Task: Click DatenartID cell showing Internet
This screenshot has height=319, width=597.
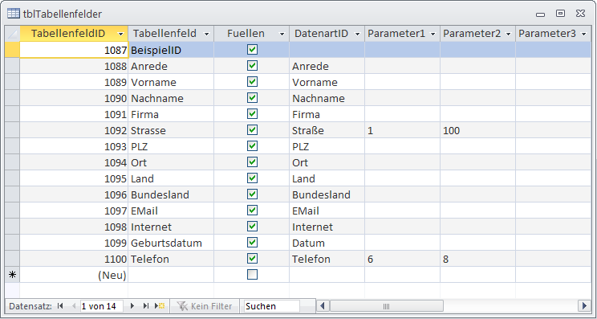Action: 327,227
